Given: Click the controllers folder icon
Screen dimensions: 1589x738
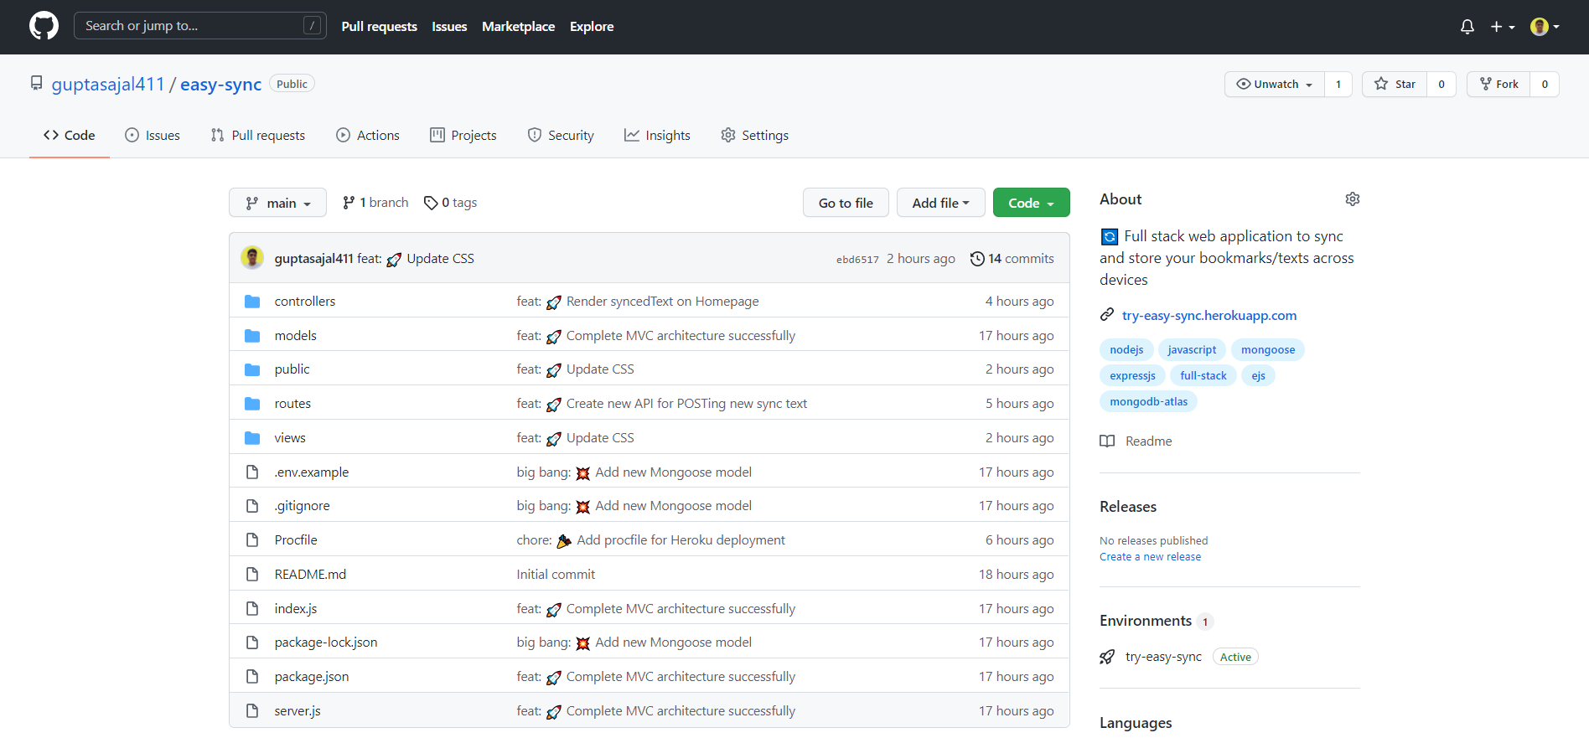Looking at the screenshot, I should [x=252, y=302].
